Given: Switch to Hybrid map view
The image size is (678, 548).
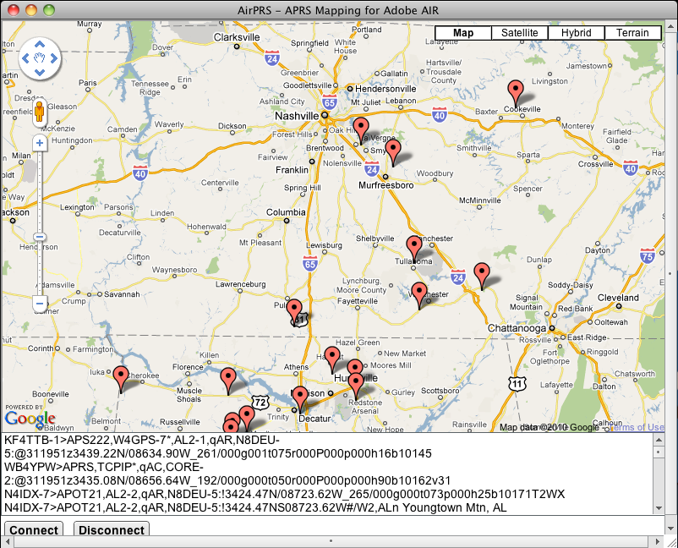Looking at the screenshot, I should coord(576,33).
